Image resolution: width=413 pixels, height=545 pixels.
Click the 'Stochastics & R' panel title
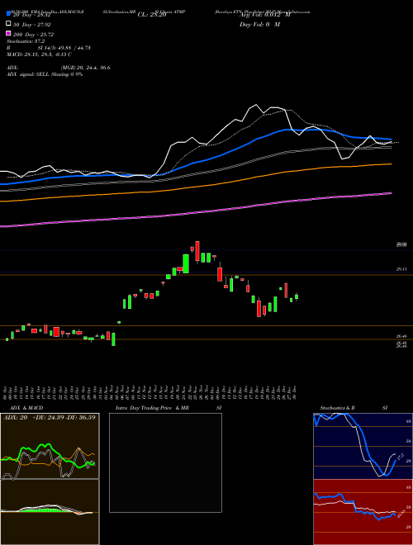(x=337, y=408)
